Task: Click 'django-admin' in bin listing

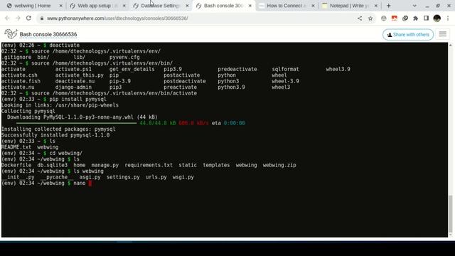Action: (73, 87)
